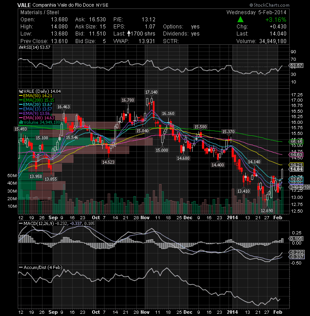Click the small up arrow beside 1700 shrs
Screen dimensions: 310x316
click(x=129, y=33)
